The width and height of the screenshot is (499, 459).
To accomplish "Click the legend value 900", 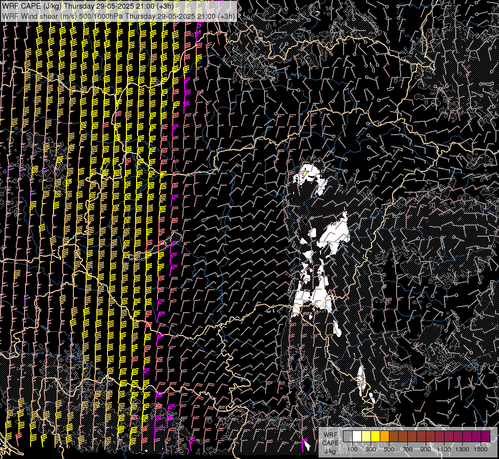I will (x=426, y=449).
